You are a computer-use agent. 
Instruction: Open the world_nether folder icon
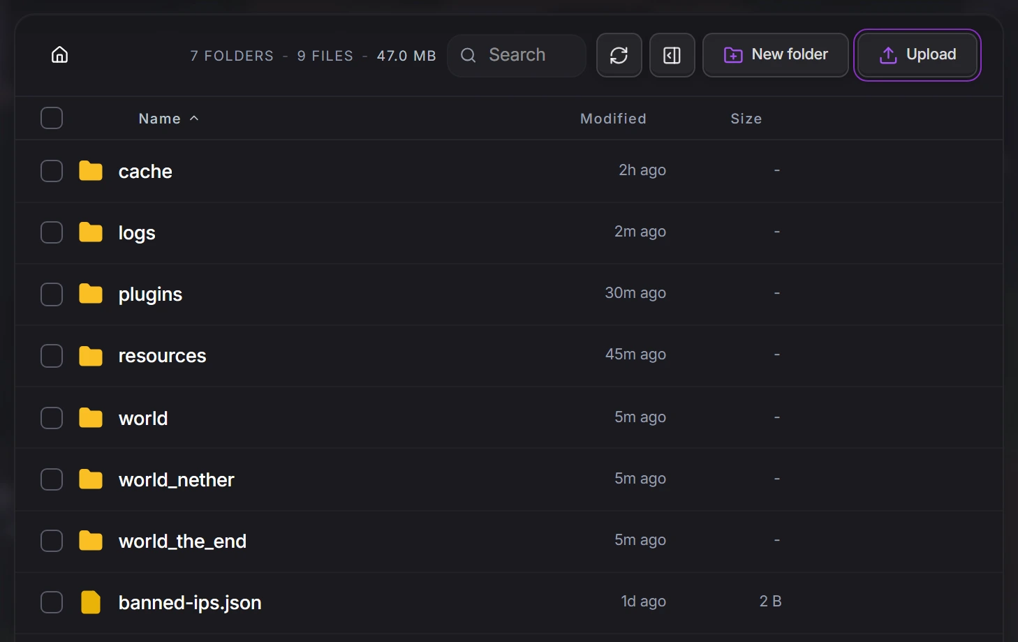pyautogui.click(x=91, y=479)
